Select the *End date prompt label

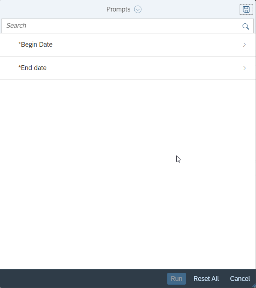coord(32,68)
